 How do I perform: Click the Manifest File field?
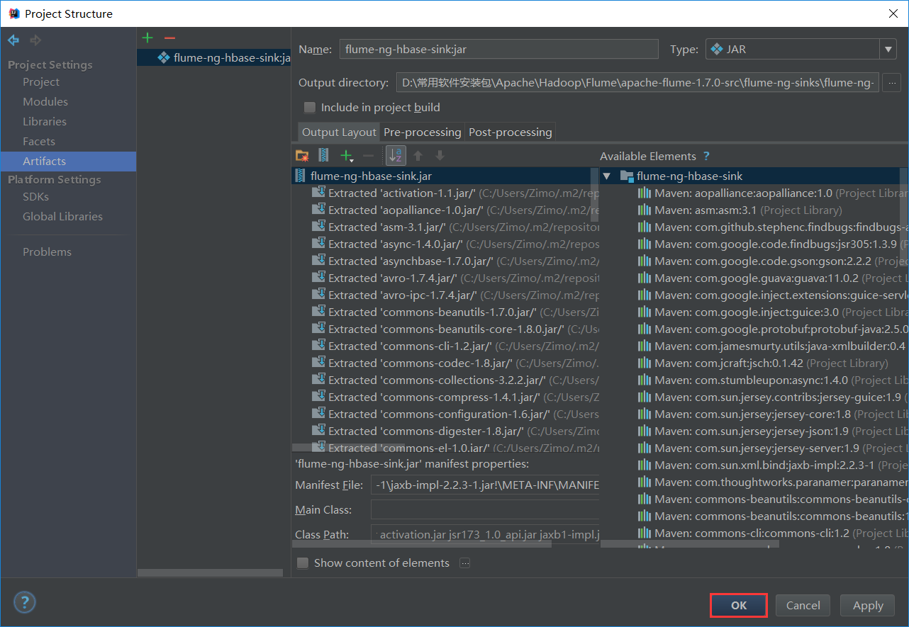pyautogui.click(x=485, y=485)
